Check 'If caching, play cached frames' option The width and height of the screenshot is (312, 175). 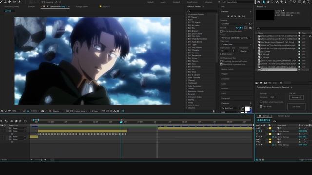(221, 61)
